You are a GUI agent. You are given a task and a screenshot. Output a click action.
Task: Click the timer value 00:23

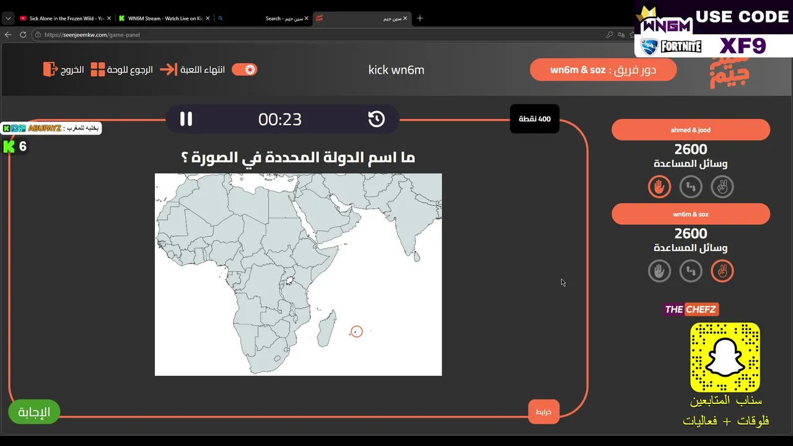click(x=280, y=119)
